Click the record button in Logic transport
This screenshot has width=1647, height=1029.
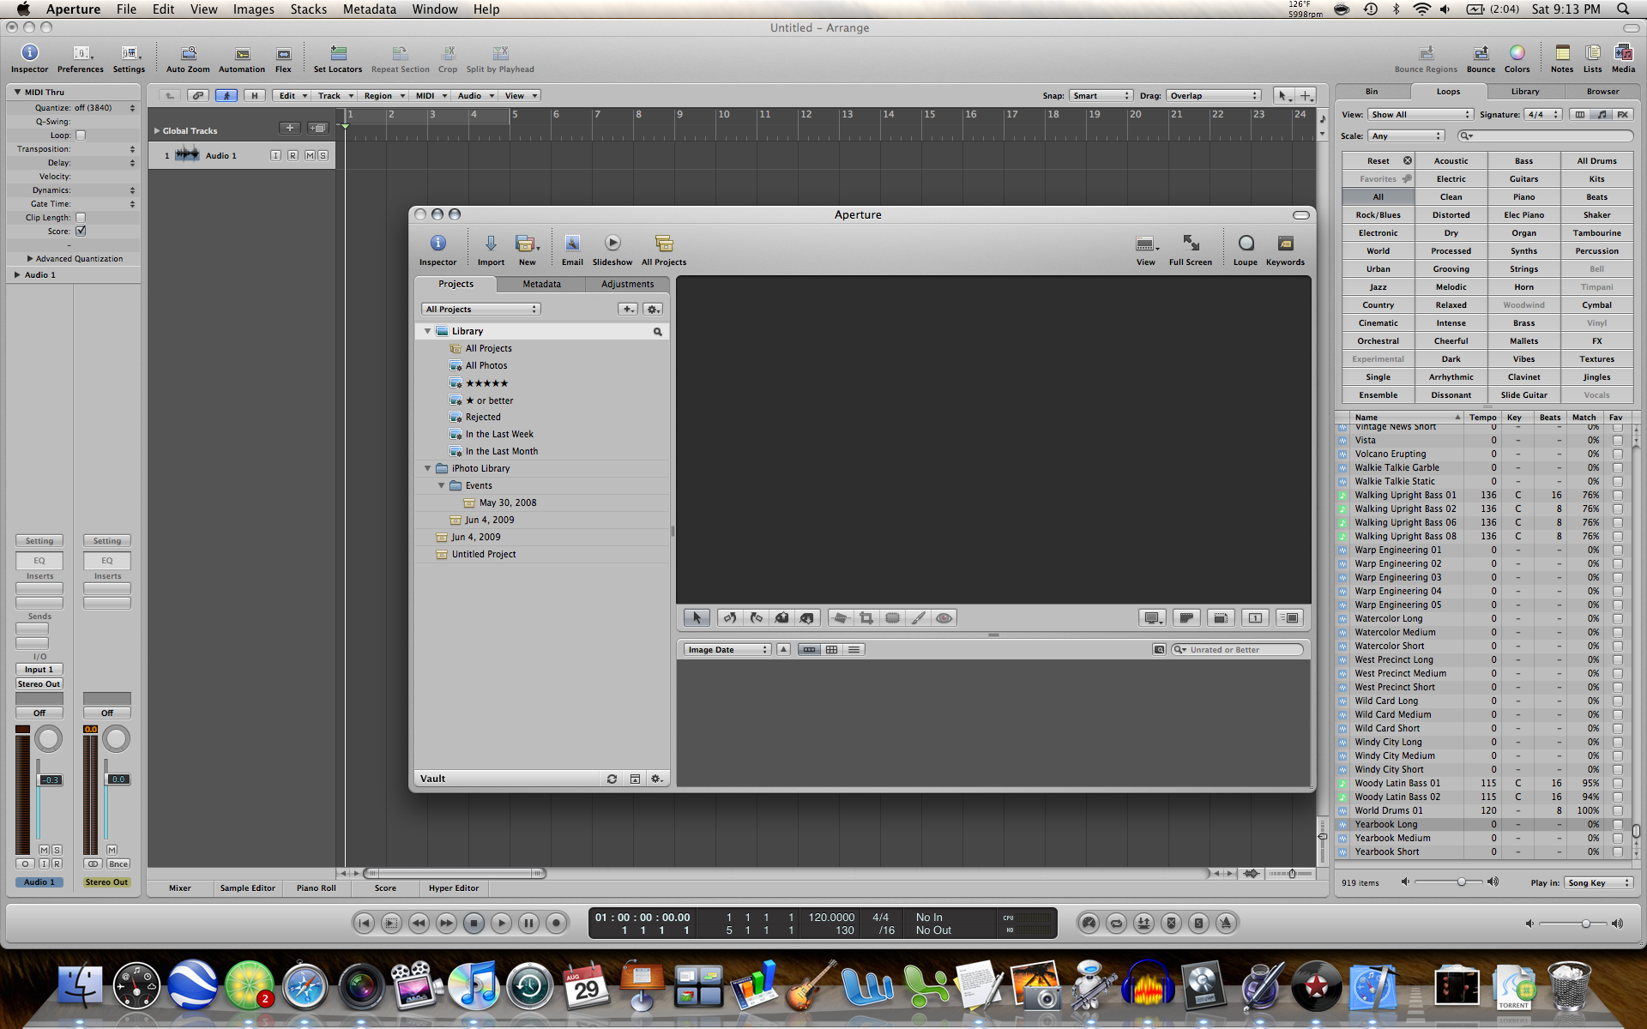(x=556, y=923)
